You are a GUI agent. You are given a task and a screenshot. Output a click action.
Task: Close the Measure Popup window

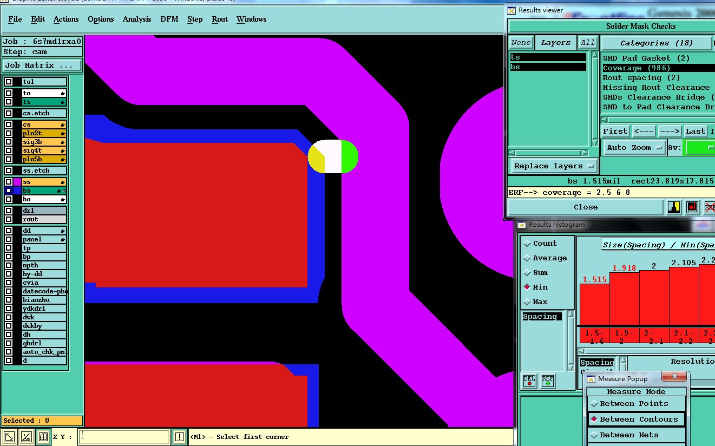pyautogui.click(x=674, y=377)
